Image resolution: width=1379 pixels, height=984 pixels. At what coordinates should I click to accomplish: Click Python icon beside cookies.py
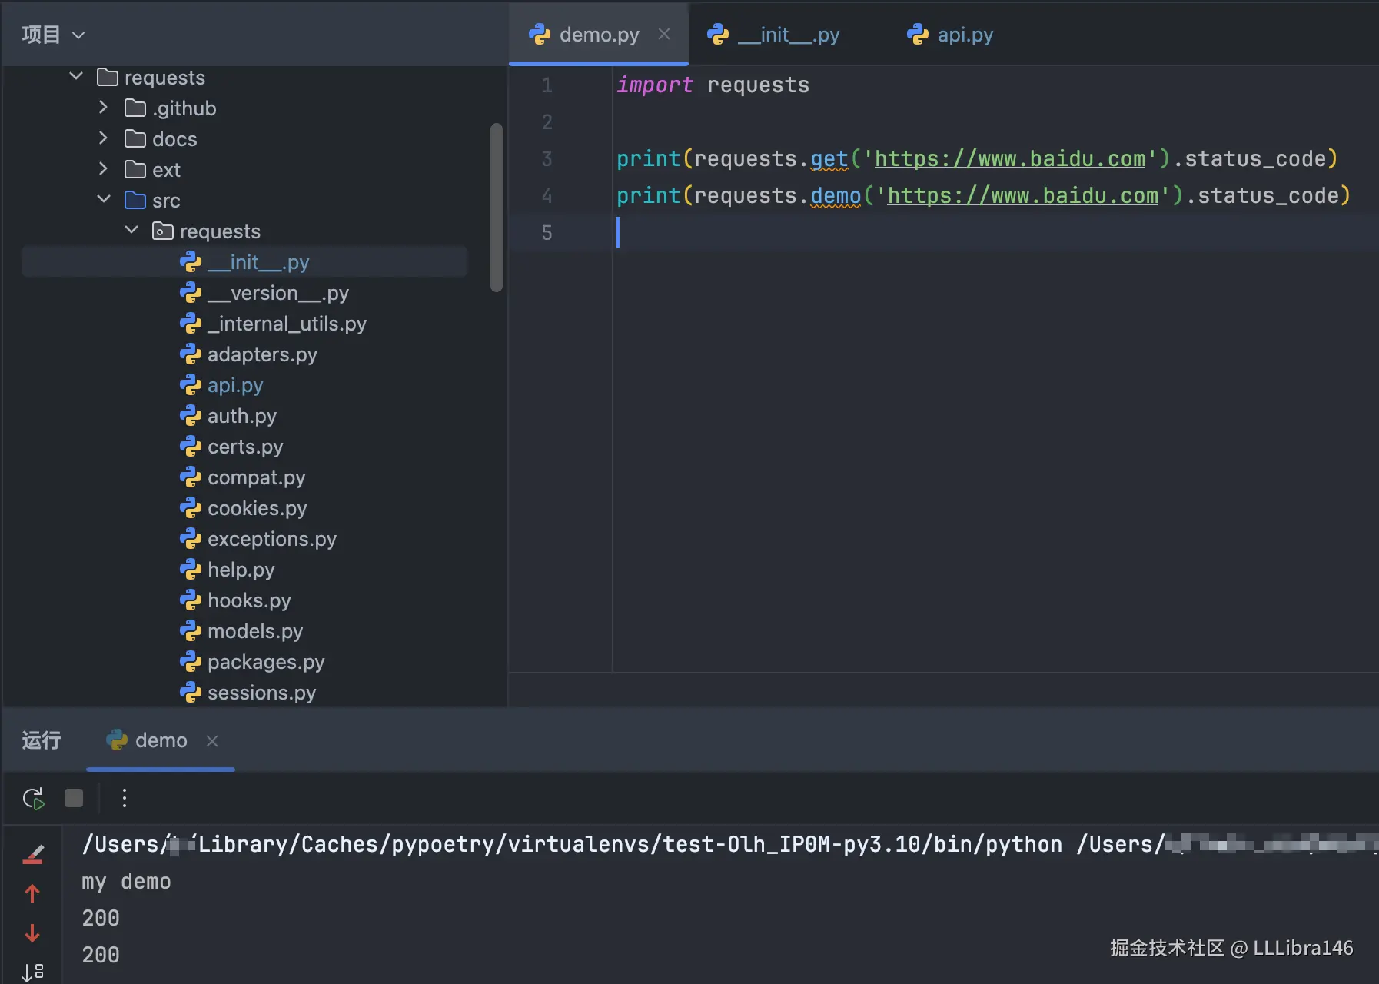(x=191, y=508)
